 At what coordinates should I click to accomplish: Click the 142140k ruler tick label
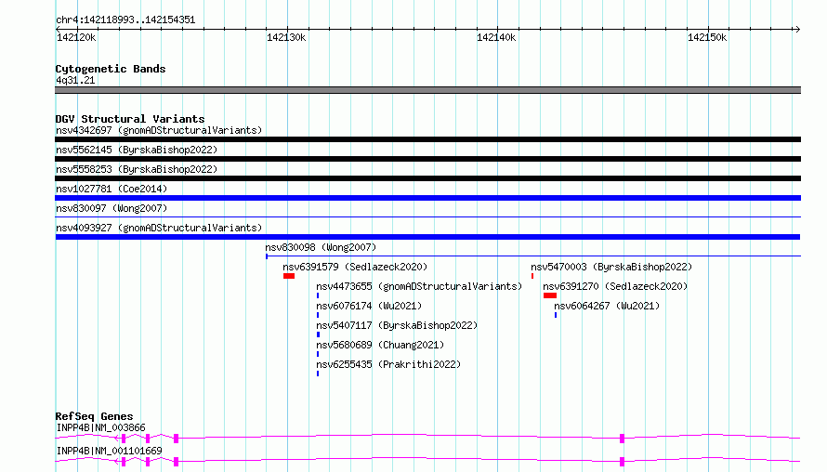tap(496, 37)
